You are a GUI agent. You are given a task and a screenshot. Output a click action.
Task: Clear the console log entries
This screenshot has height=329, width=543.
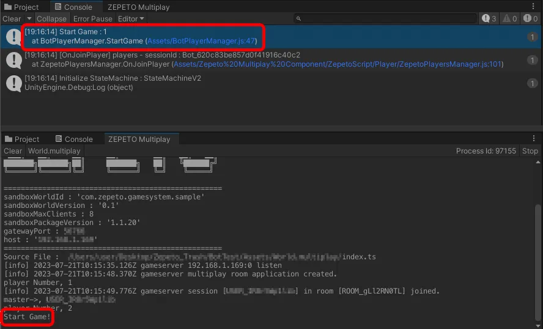tap(12, 19)
